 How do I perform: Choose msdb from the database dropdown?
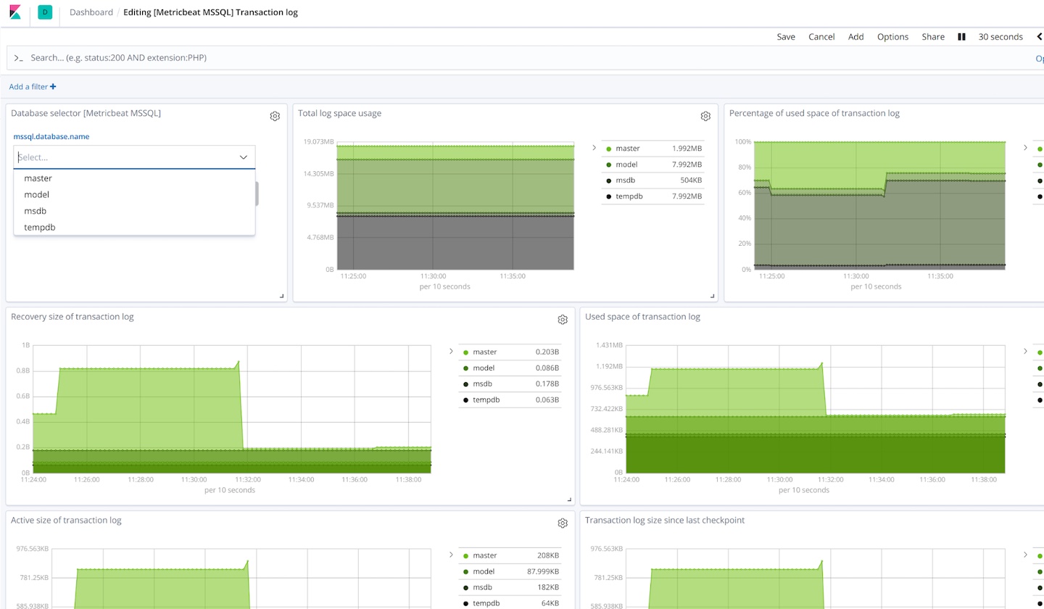(134, 211)
